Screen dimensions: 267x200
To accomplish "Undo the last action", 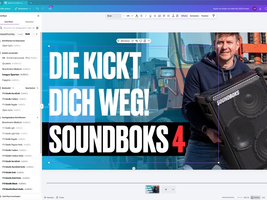I will coord(37,9).
